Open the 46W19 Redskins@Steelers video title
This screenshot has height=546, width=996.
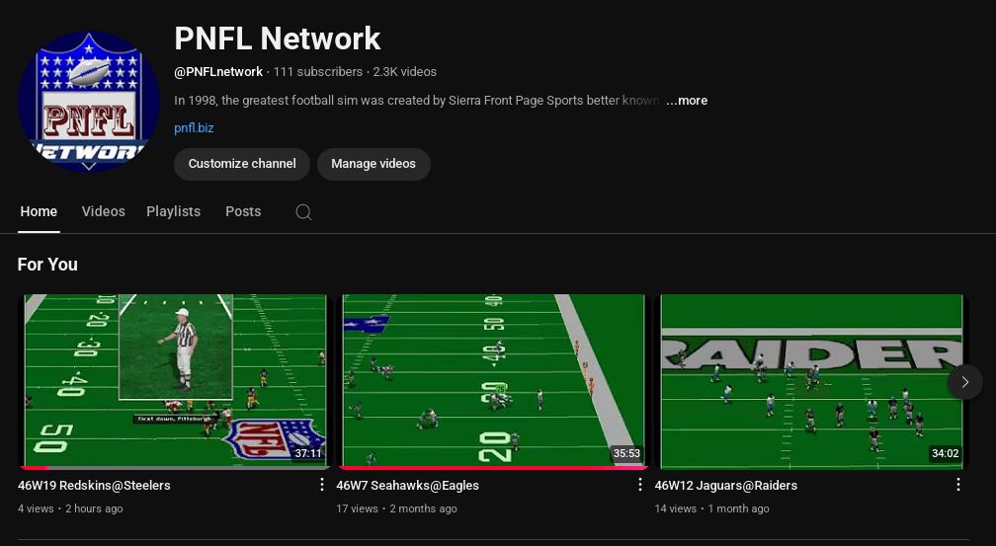(94, 486)
